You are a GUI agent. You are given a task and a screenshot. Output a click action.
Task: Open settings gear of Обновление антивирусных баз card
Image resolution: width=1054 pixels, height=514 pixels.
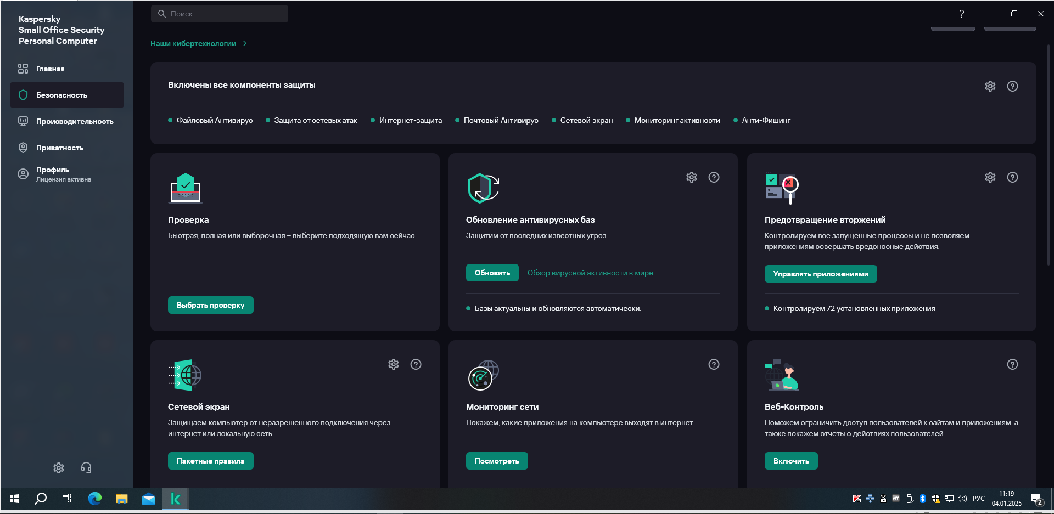pyautogui.click(x=691, y=177)
